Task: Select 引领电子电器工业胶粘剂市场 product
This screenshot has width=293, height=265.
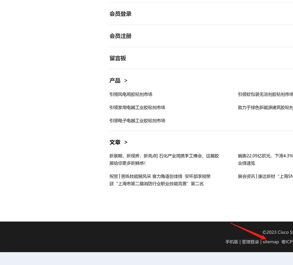Action: [x=137, y=121]
